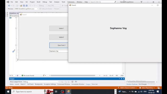The height and width of the screenshot is (94, 167).
Task: Collapse the code outlining region beside Open Form 2
Action: click(x=16, y=45)
